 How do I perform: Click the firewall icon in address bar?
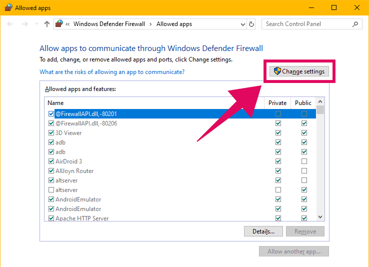click(x=59, y=24)
